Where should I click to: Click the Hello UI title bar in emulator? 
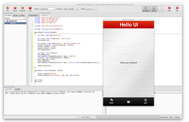pos(129,25)
